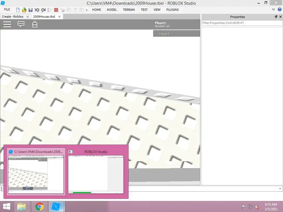The height and width of the screenshot is (212, 283).
Task: Open the quick access toolbar dropdown arrow
Action: point(87,10)
